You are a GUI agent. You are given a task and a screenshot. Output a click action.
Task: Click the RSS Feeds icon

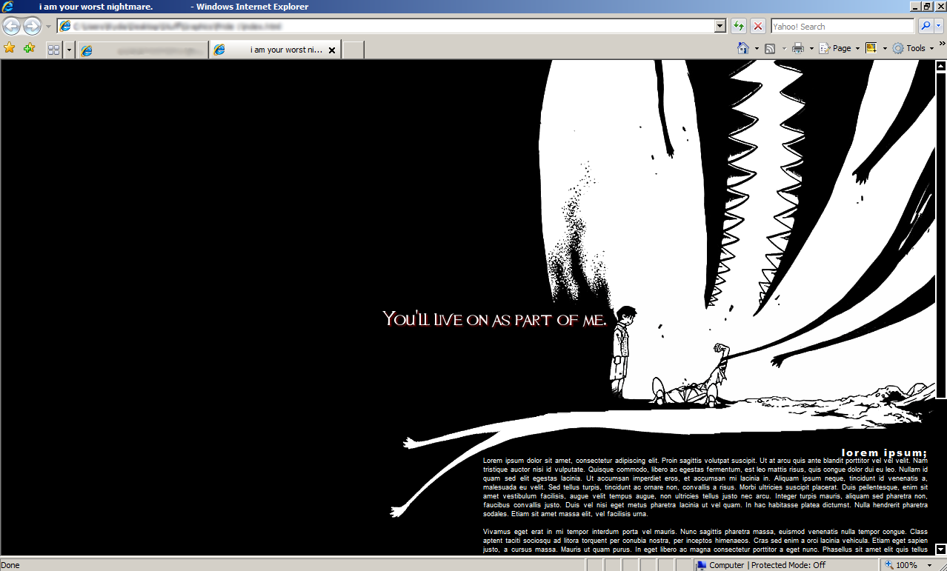(770, 48)
